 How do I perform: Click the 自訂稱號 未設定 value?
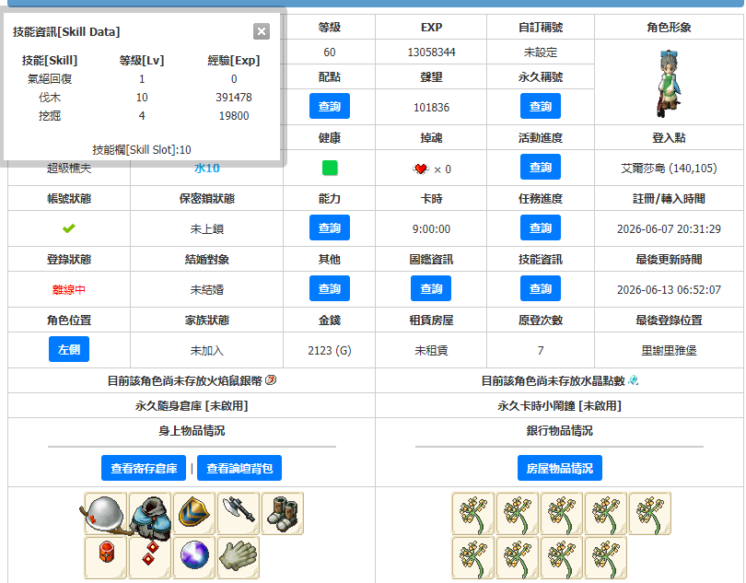(x=541, y=52)
